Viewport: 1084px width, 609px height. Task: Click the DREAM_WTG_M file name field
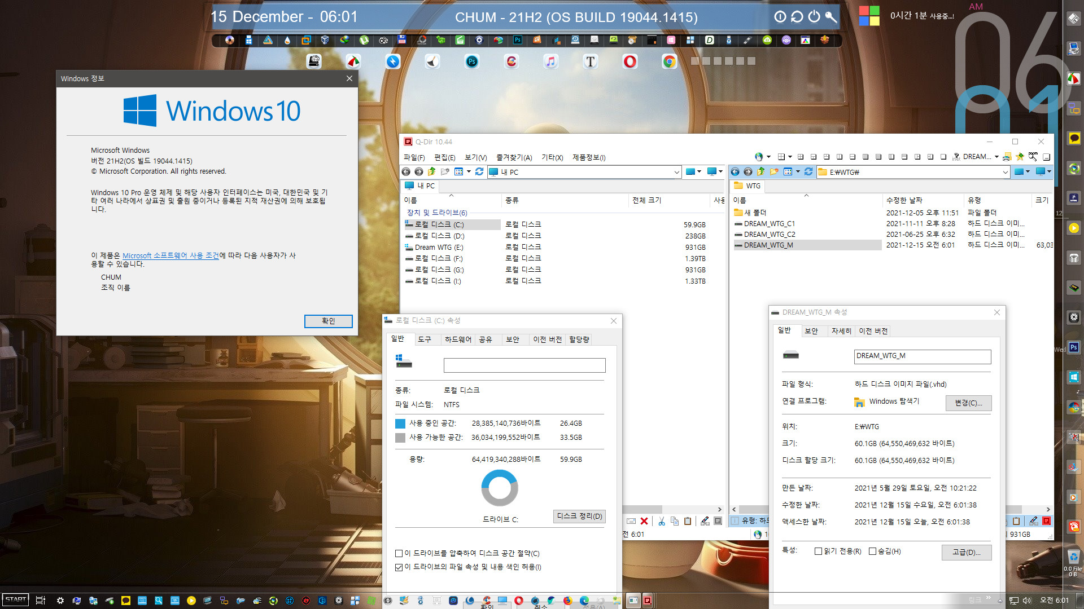[x=922, y=356]
